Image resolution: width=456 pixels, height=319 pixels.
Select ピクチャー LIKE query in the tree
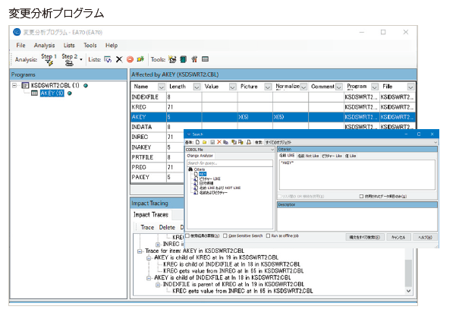pyautogui.click(x=209, y=178)
